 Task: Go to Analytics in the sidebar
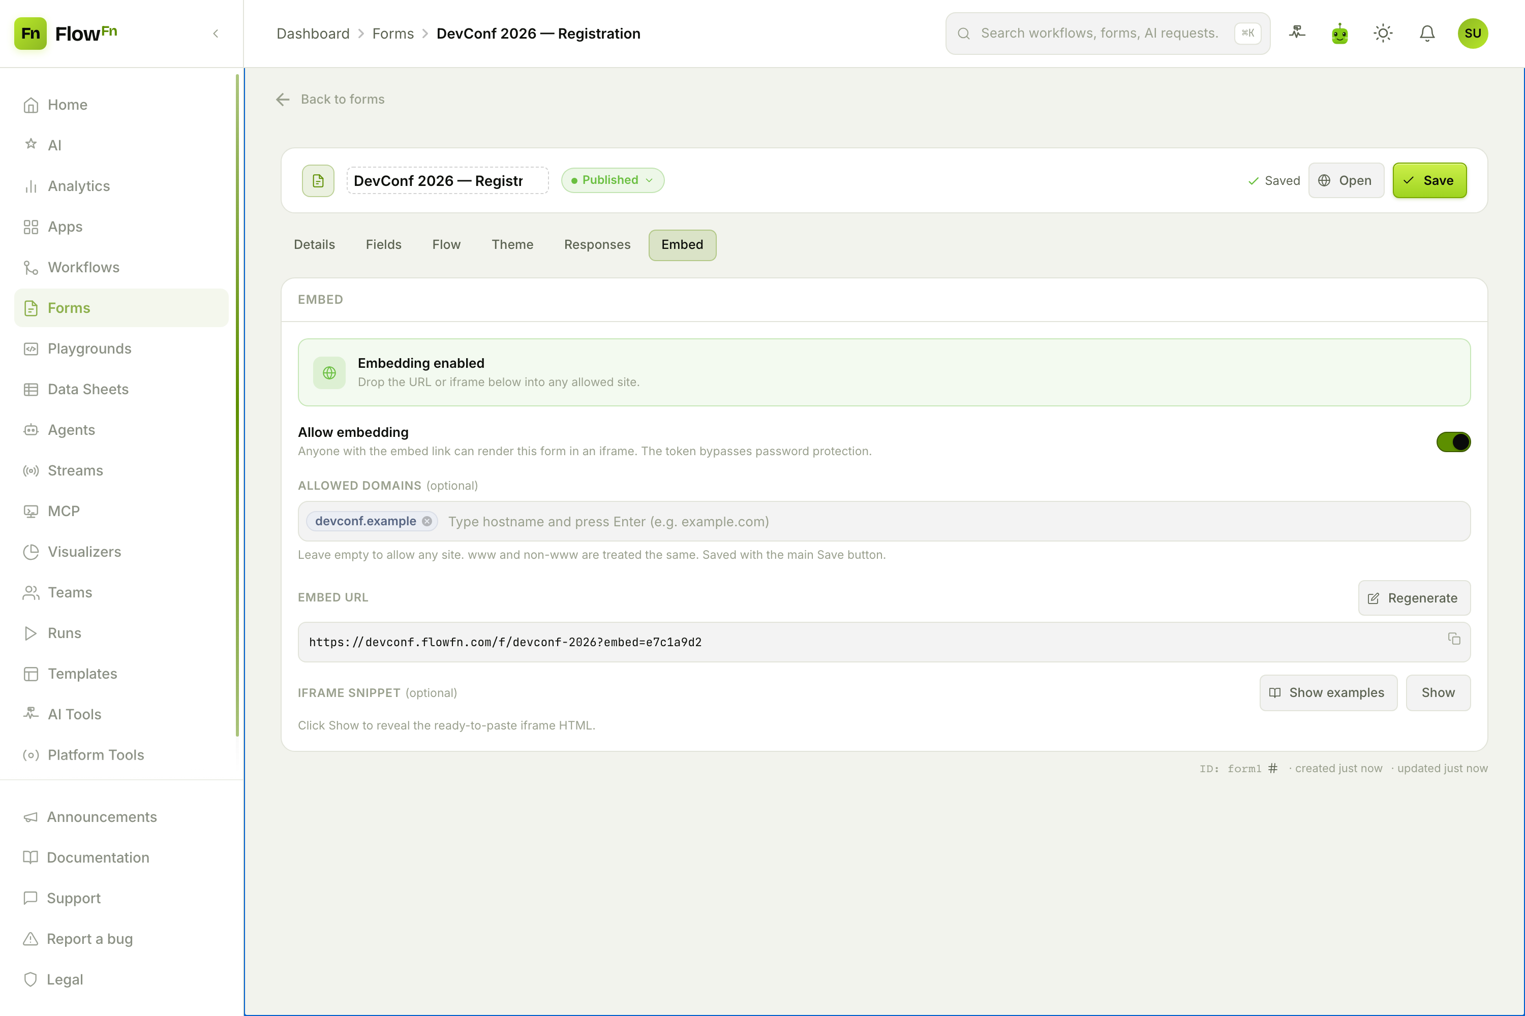tap(121, 186)
